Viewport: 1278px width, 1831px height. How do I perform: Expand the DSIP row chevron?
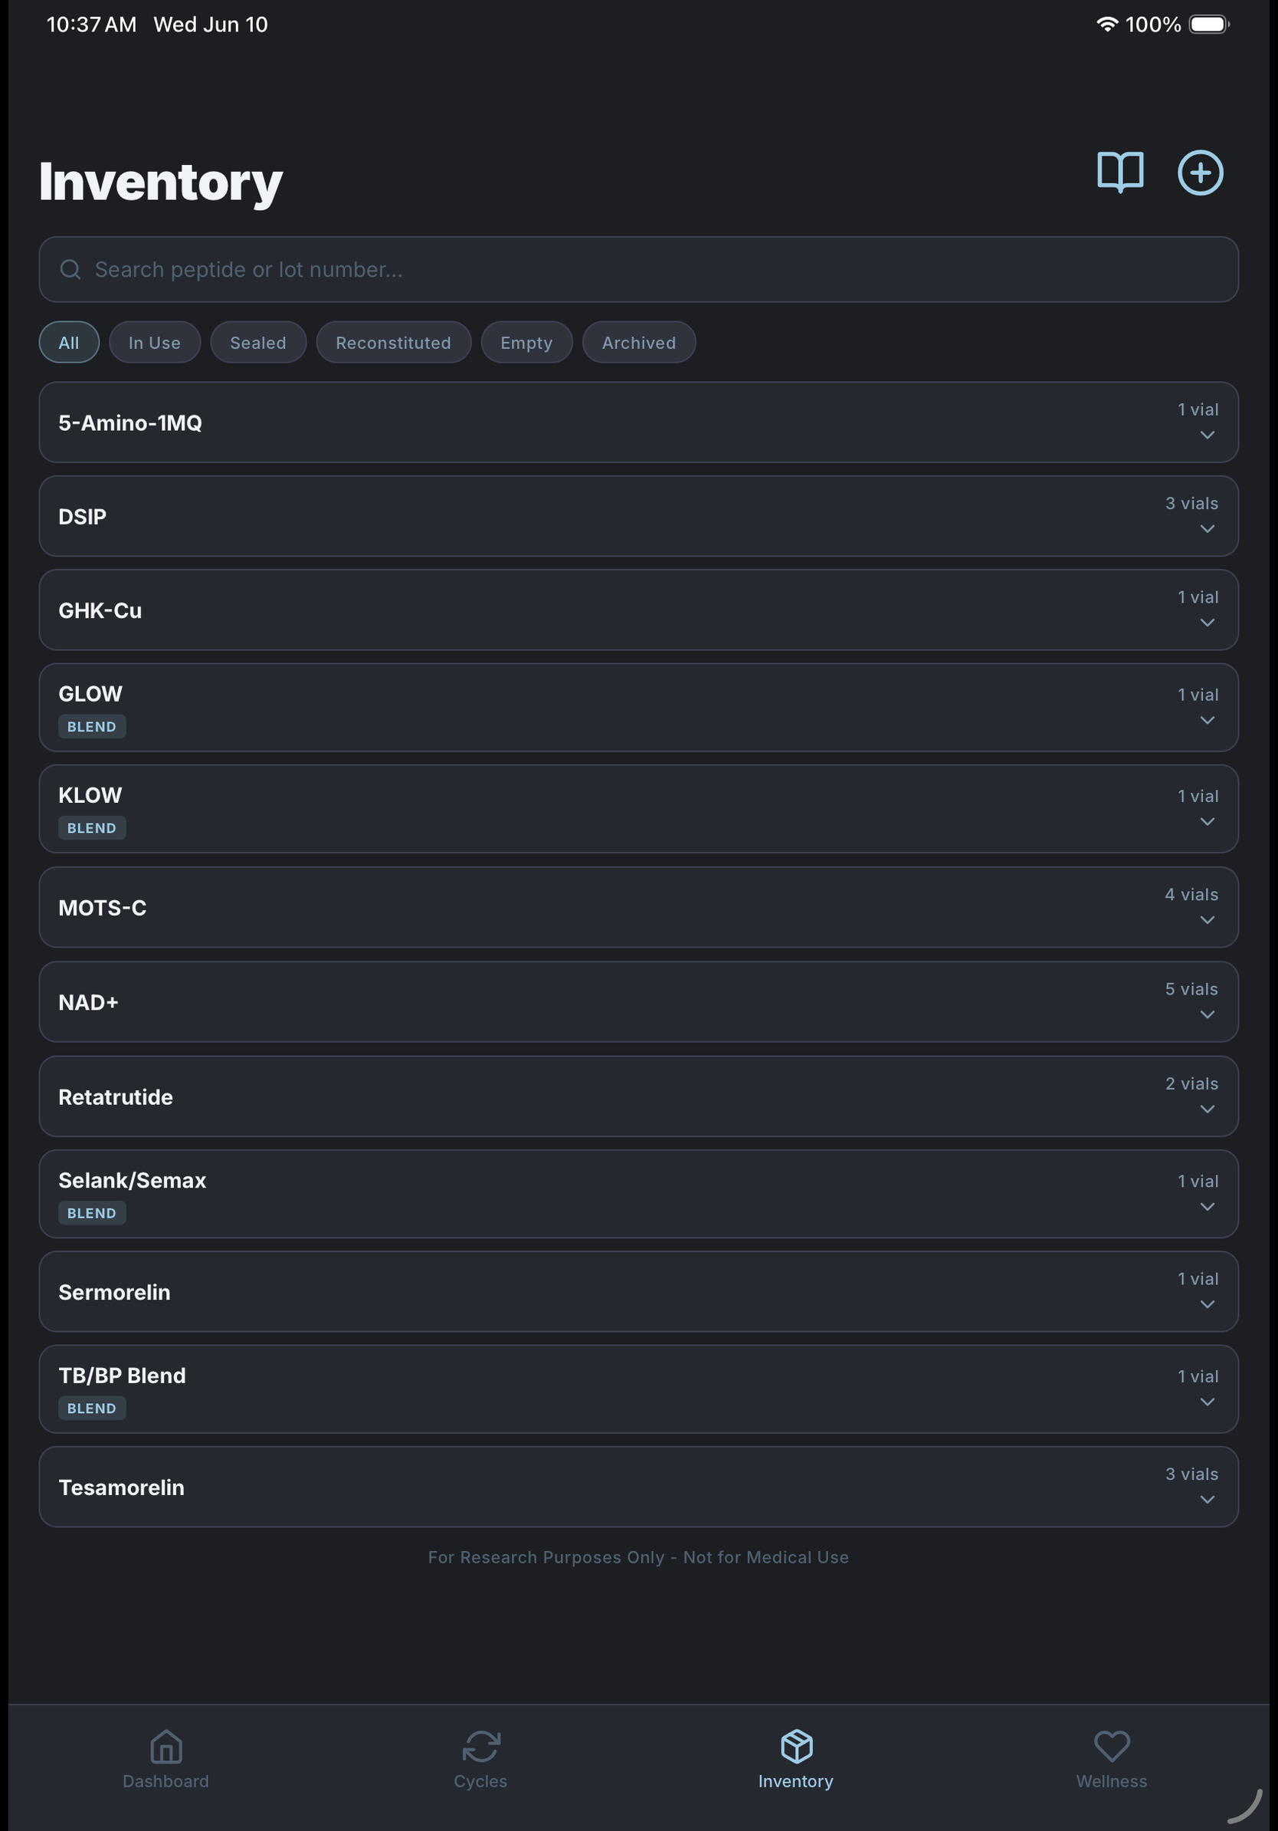1207,529
